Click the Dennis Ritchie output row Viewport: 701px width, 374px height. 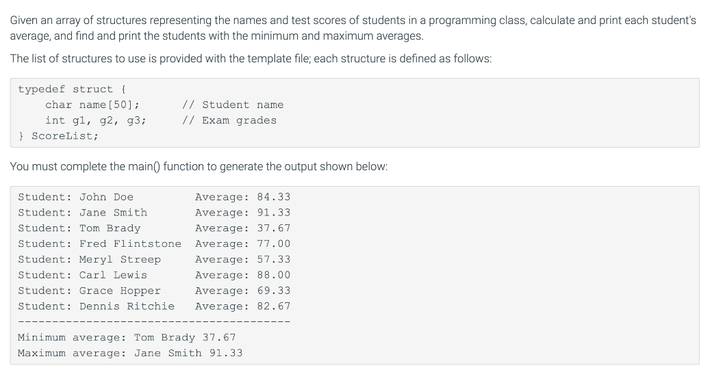pos(154,306)
